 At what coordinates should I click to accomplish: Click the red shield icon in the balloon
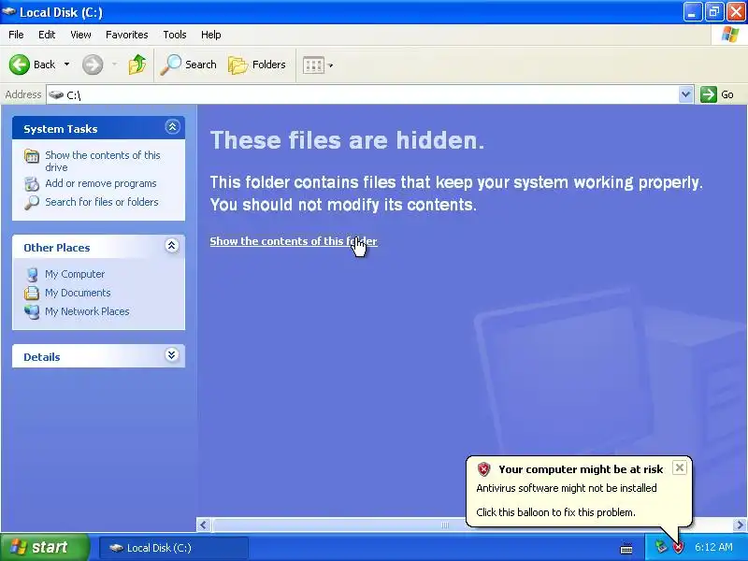tap(483, 469)
